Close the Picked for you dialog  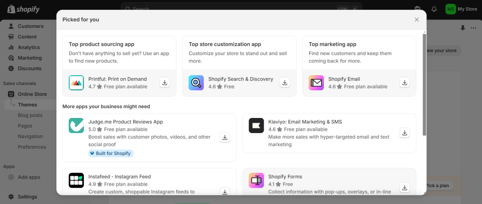tap(417, 20)
